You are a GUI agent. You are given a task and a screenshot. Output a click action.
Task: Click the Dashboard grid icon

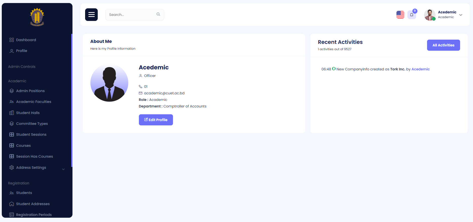pyautogui.click(x=12, y=40)
